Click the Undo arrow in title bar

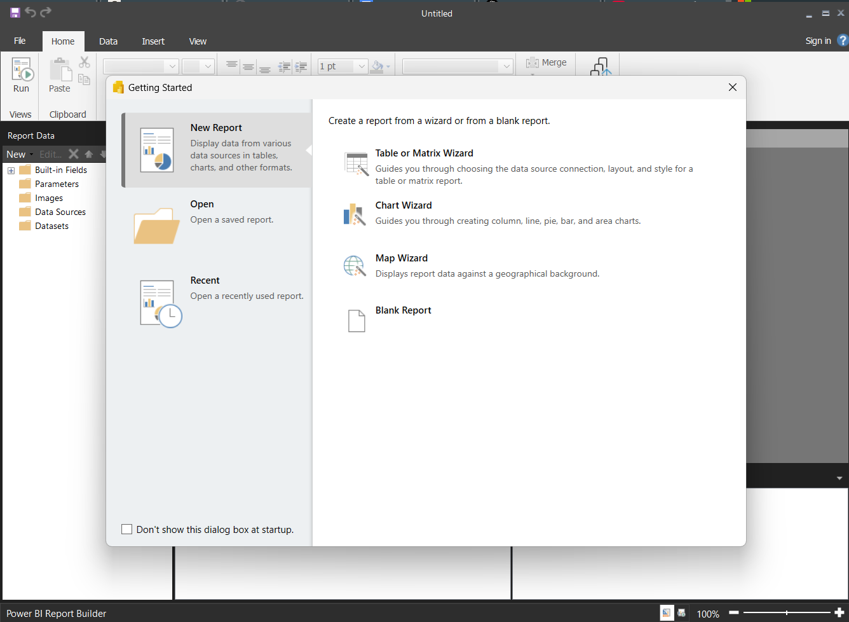(31, 13)
